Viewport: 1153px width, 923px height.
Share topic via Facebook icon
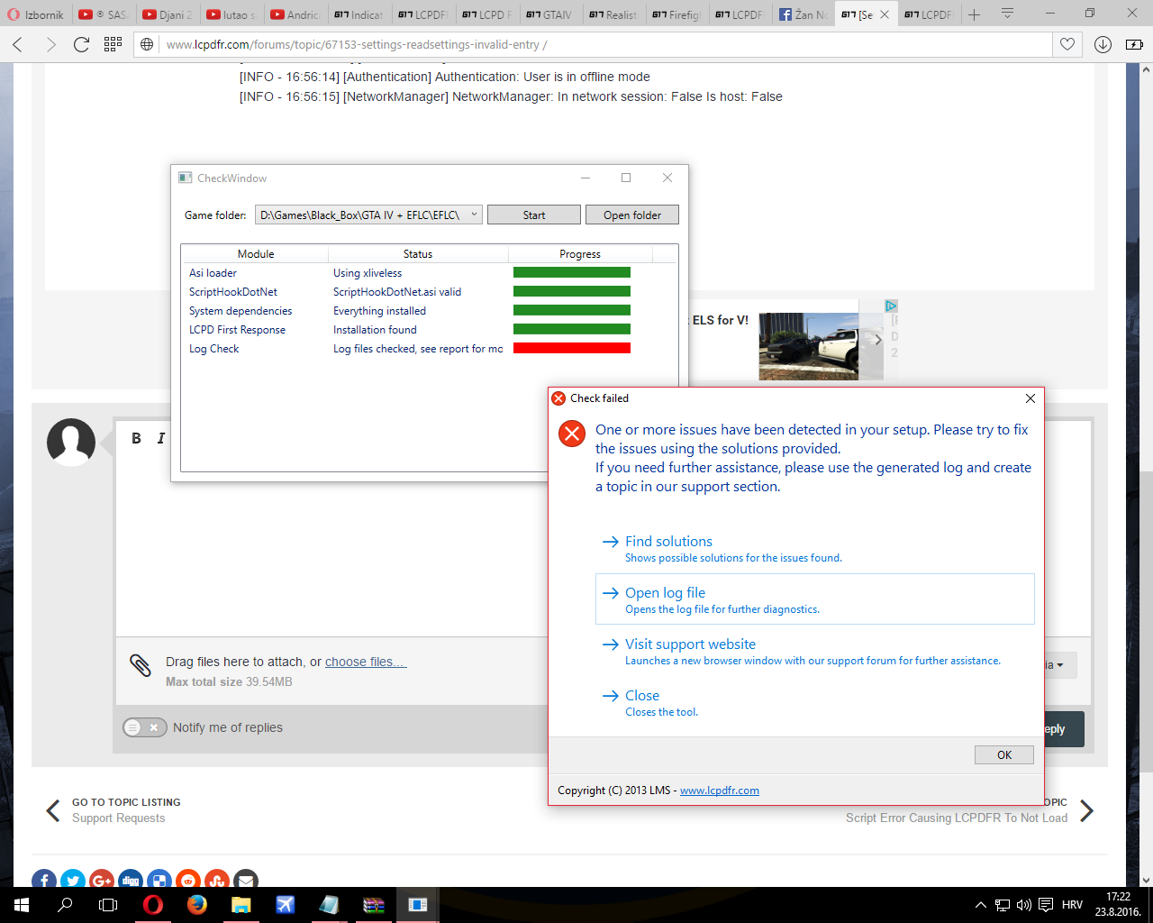pos(44,881)
